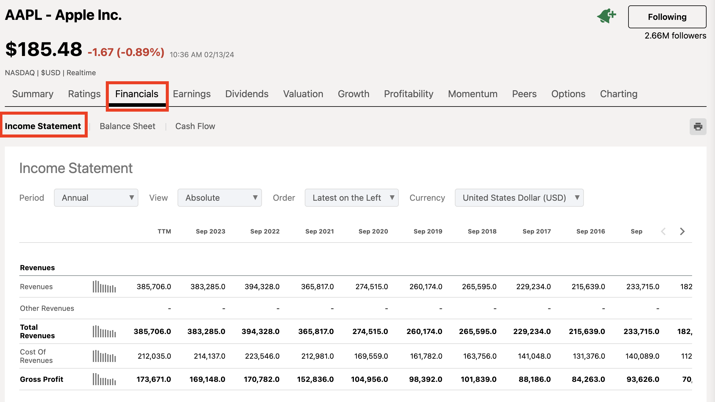Open the Momentum tab
This screenshot has height=402, width=715.
(x=473, y=94)
